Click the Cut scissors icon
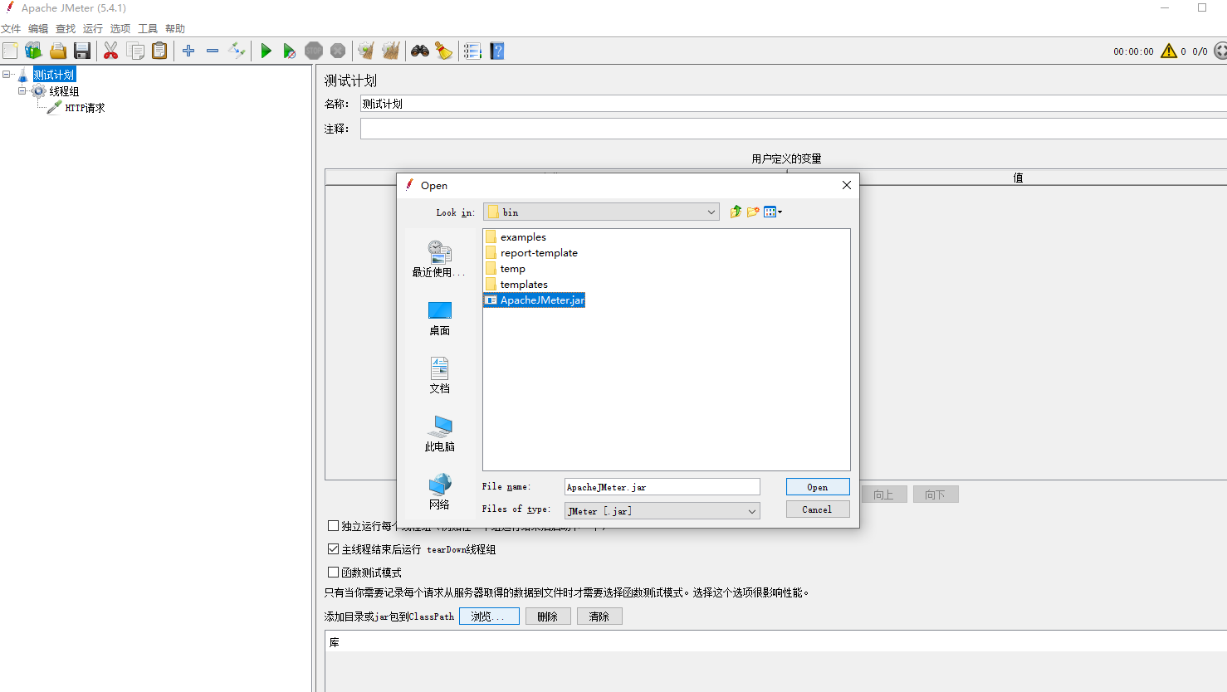This screenshot has height=692, width=1227. (x=110, y=51)
